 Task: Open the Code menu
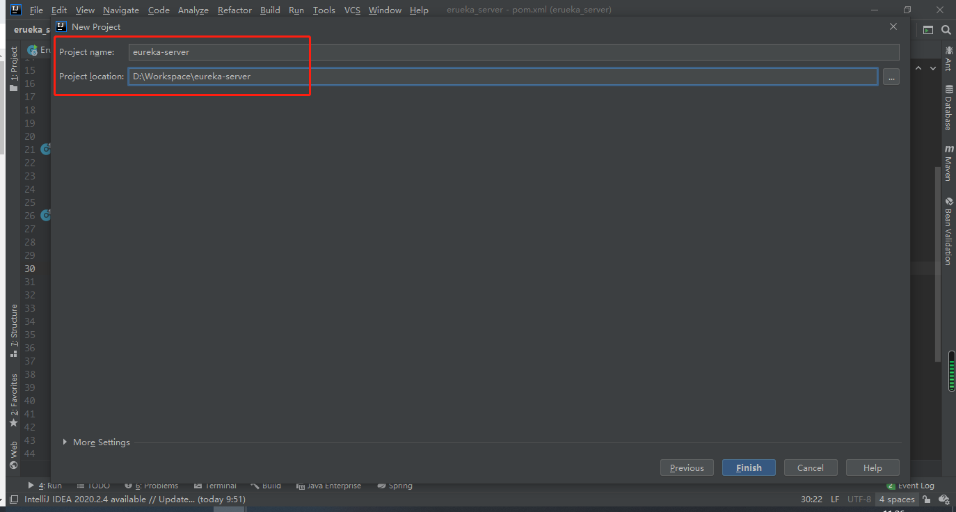[159, 10]
